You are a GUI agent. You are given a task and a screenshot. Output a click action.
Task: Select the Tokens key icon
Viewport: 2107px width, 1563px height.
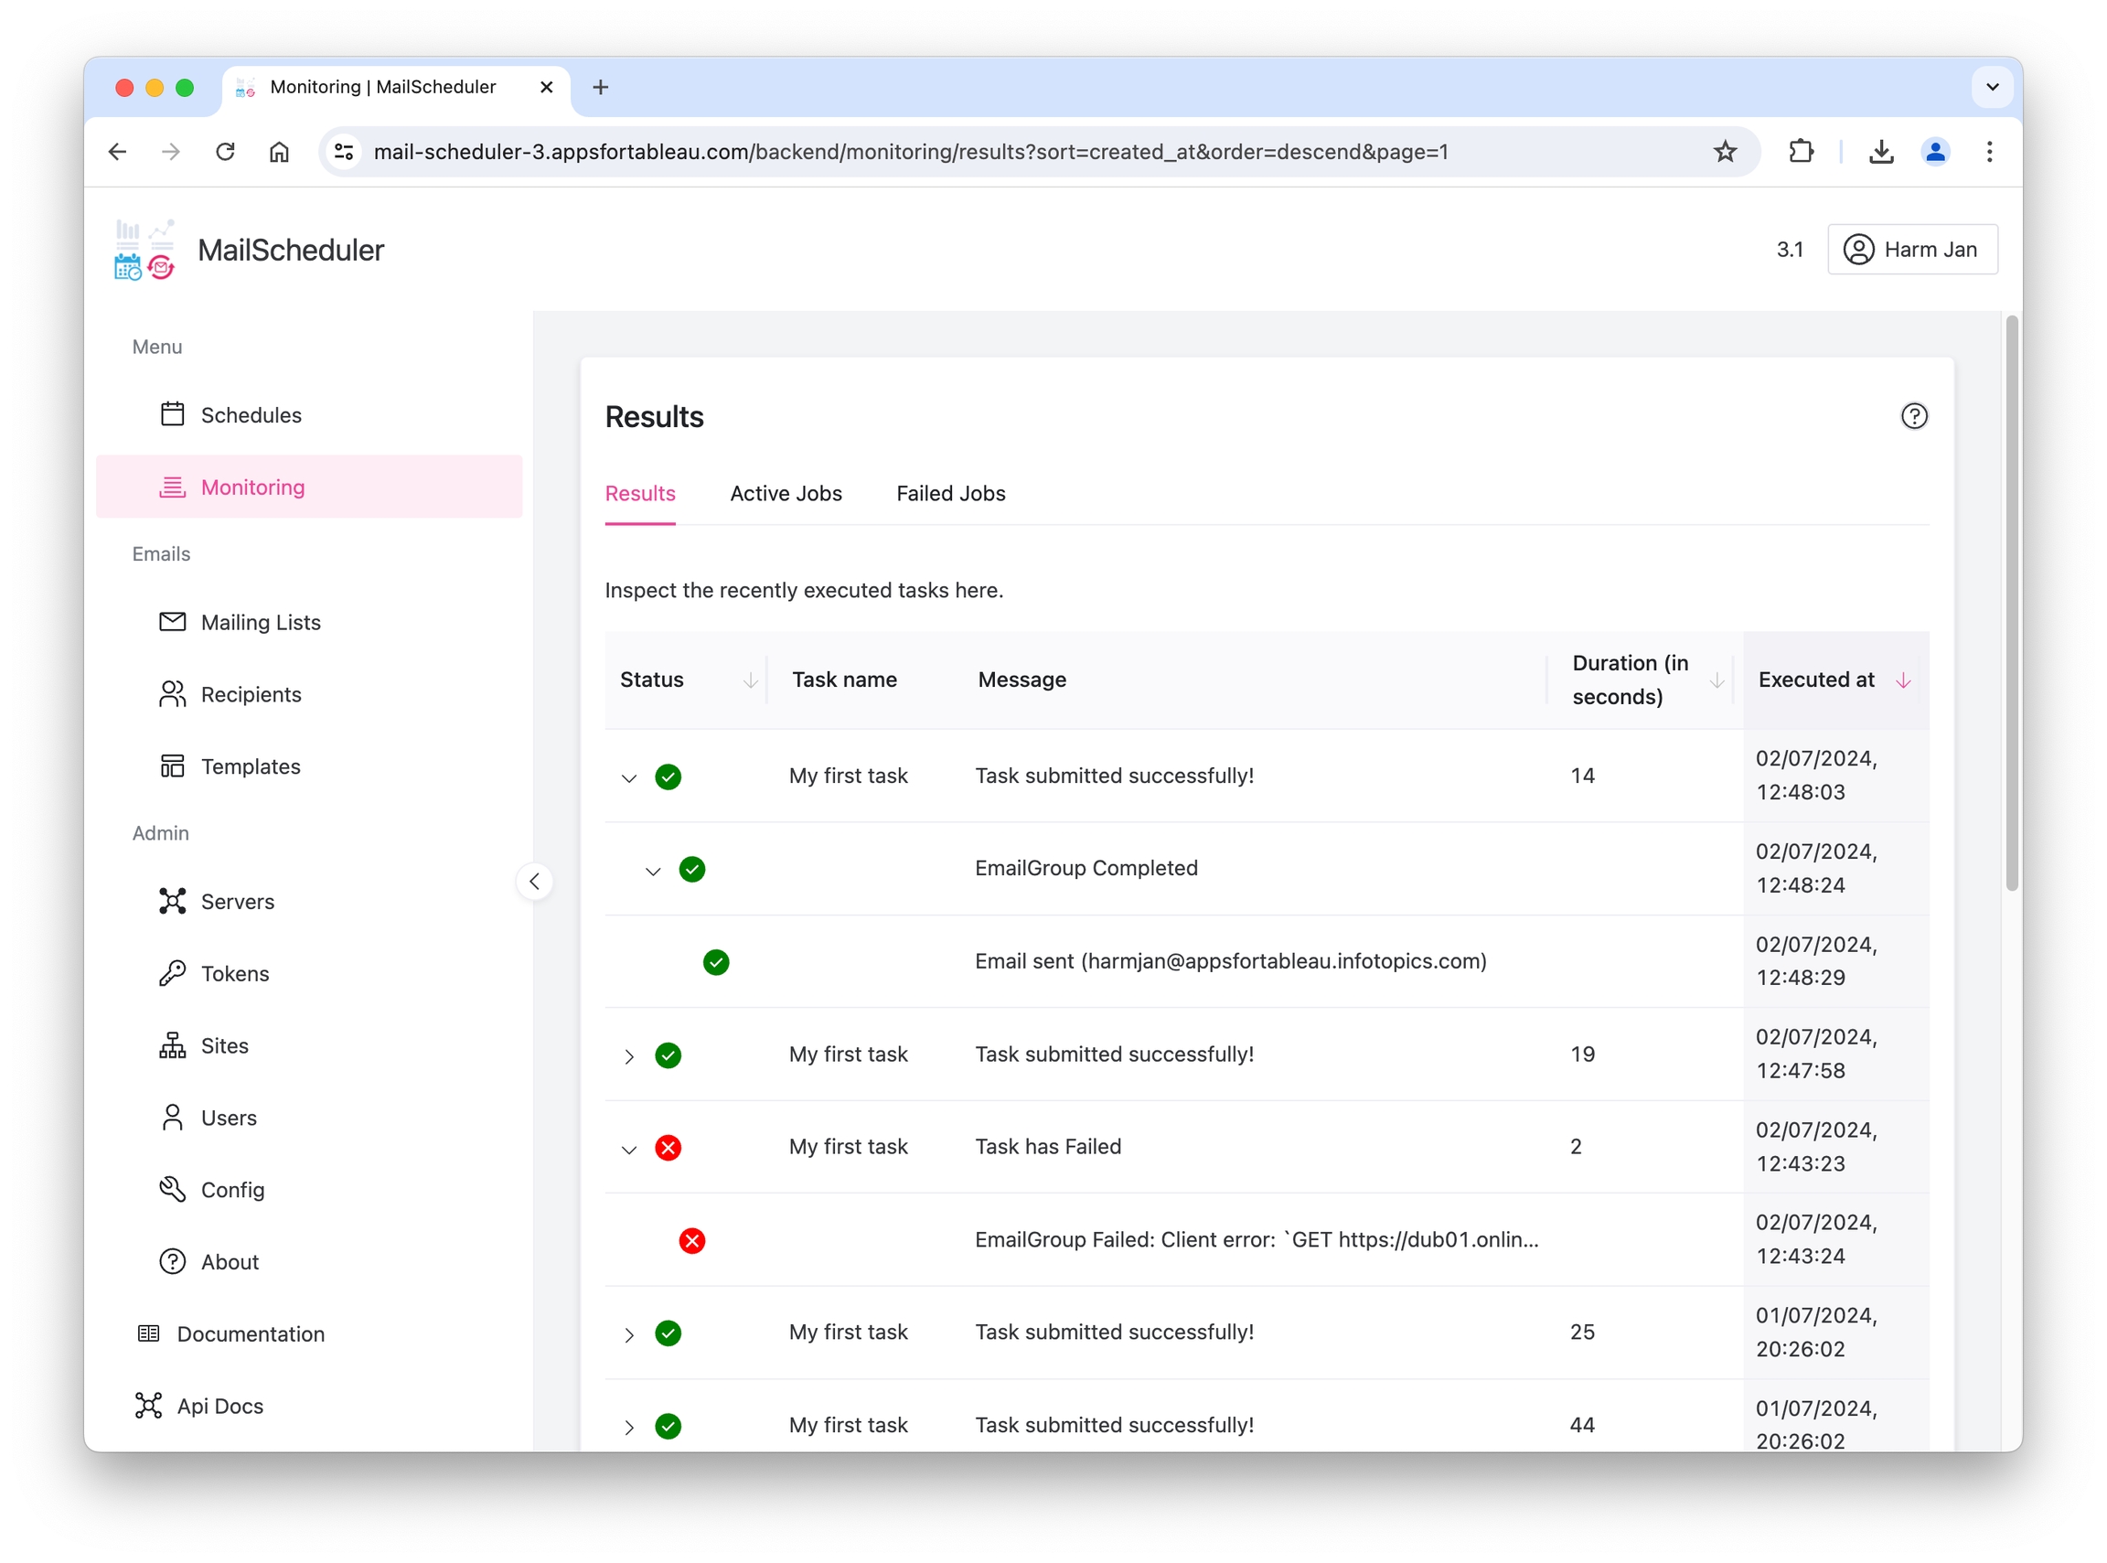click(x=172, y=972)
